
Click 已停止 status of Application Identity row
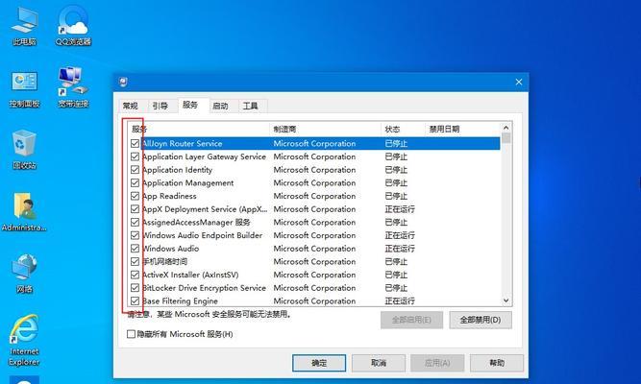(x=396, y=170)
